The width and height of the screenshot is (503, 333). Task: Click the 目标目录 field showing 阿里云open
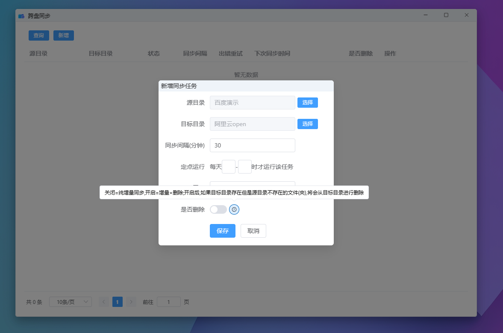pos(252,124)
